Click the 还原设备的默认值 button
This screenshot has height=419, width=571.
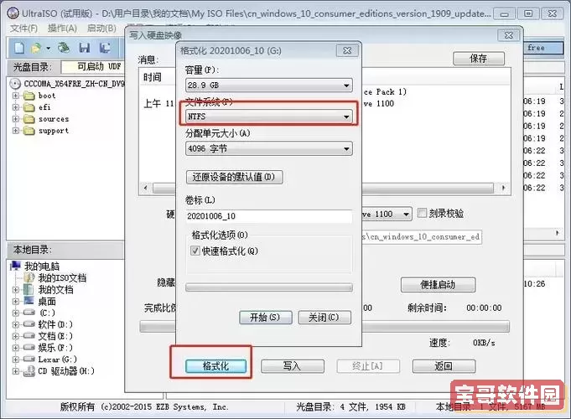click(234, 177)
